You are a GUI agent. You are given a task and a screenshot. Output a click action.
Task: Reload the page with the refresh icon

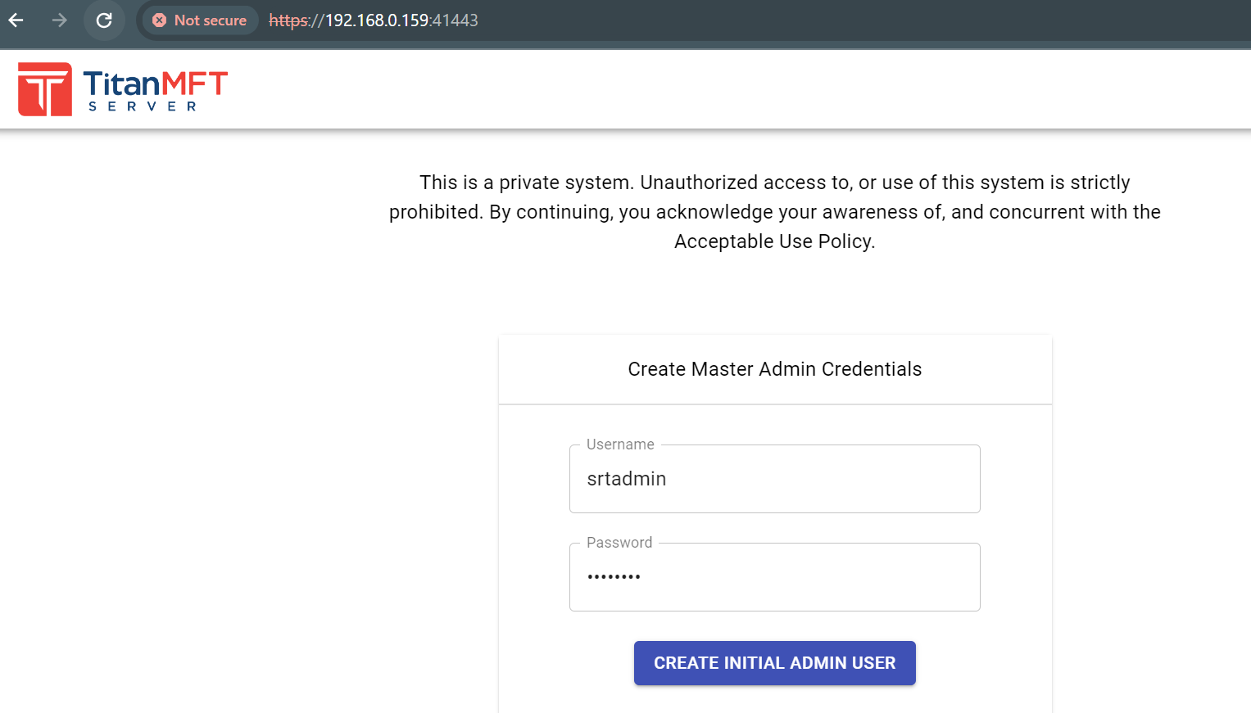click(x=104, y=20)
